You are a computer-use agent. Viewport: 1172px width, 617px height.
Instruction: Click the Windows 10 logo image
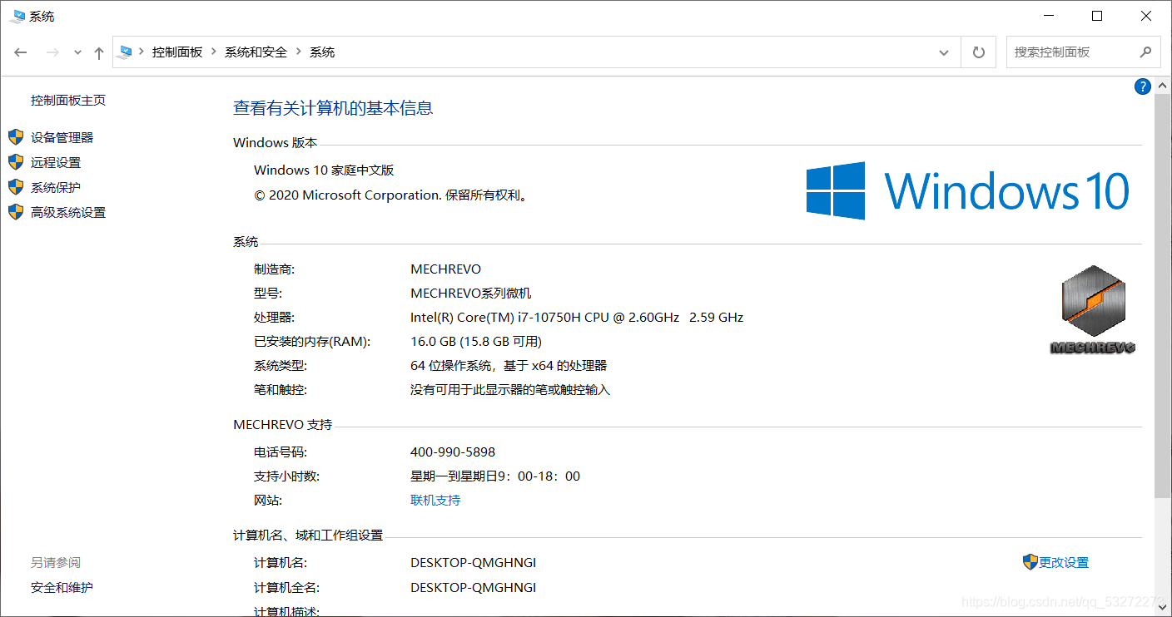[x=968, y=190]
